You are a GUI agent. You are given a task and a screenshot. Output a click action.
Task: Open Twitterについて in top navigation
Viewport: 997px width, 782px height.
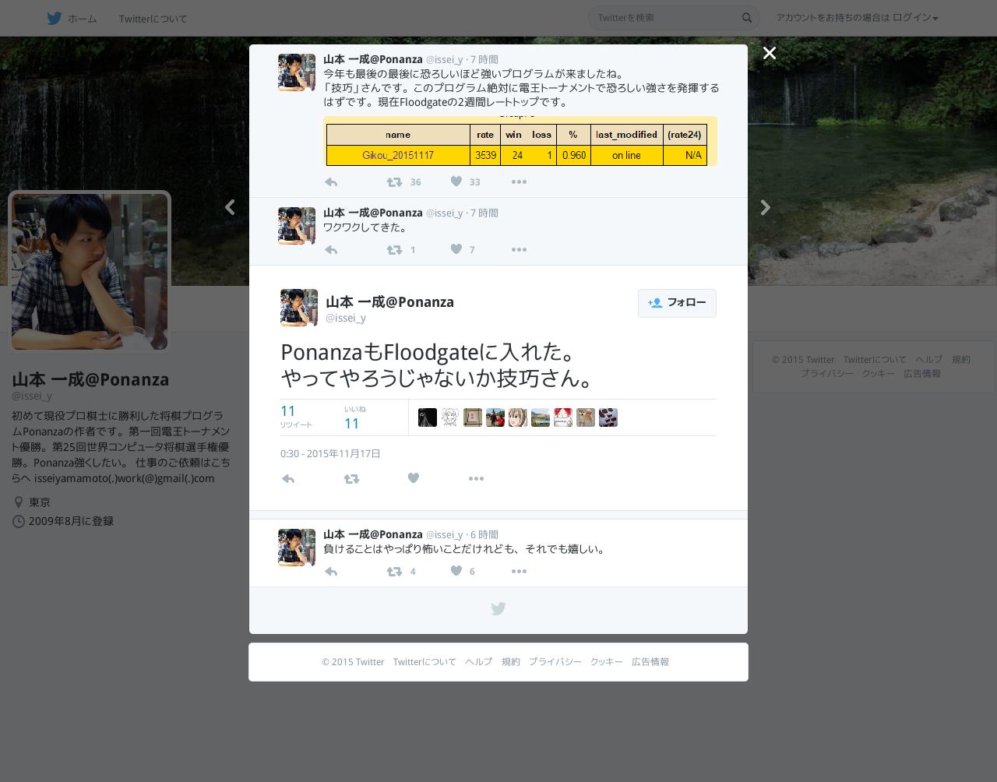pos(153,19)
